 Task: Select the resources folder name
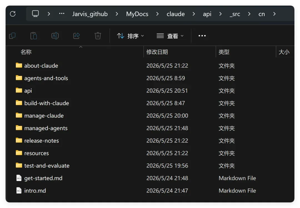pyautogui.click(x=37, y=153)
